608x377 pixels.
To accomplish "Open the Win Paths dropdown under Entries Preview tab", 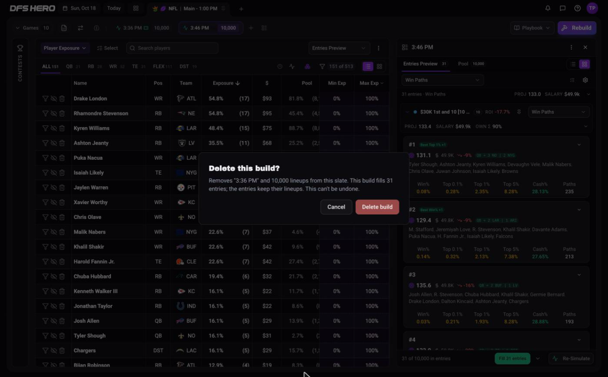I will (443, 80).
